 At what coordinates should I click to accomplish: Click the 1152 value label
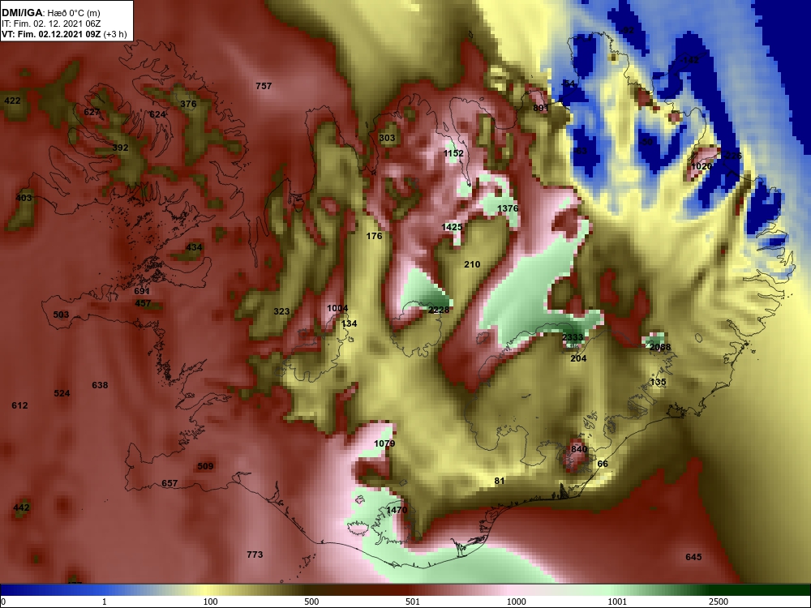(453, 153)
